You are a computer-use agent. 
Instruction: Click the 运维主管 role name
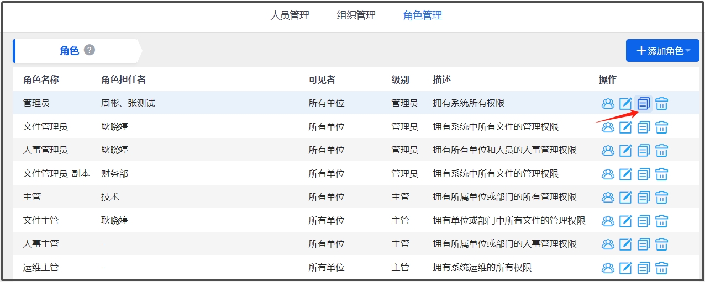(x=41, y=268)
